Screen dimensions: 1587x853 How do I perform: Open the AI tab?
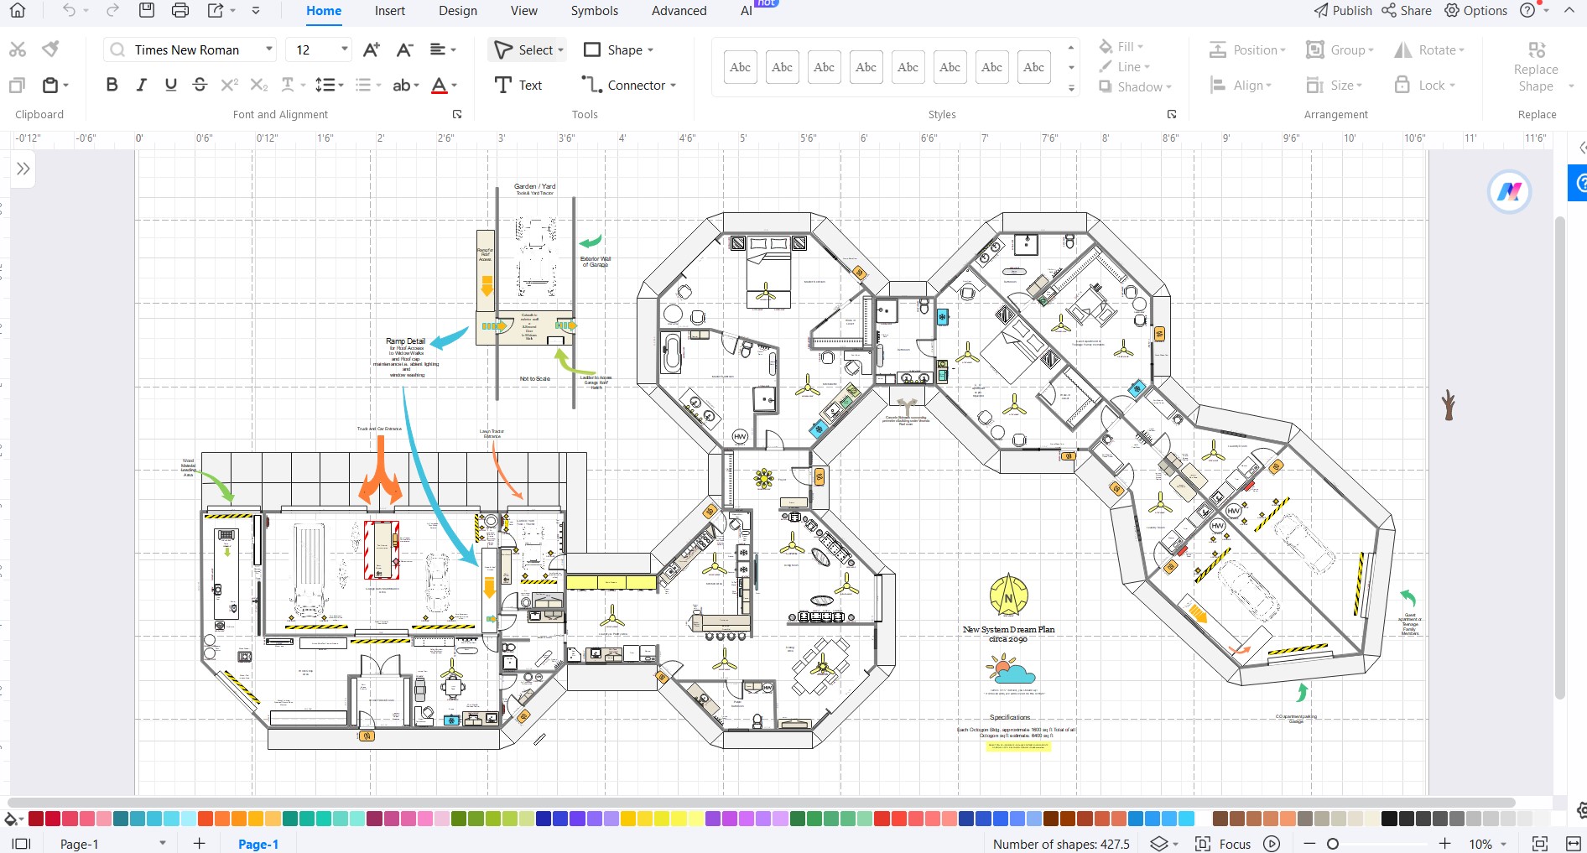[747, 11]
